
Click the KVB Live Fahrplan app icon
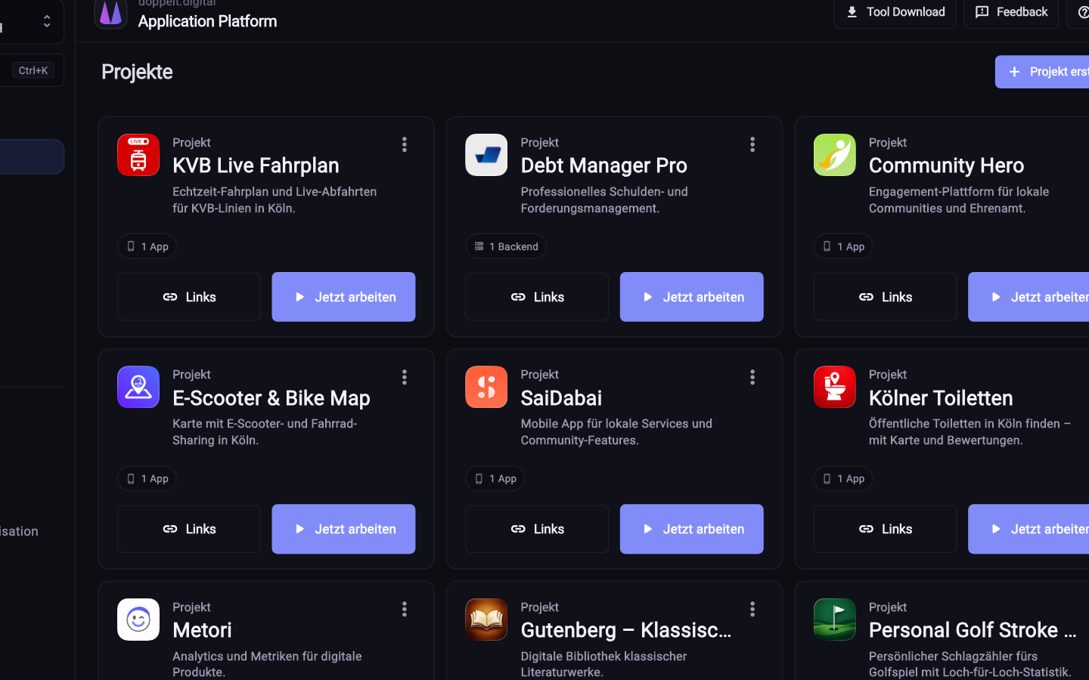138,155
